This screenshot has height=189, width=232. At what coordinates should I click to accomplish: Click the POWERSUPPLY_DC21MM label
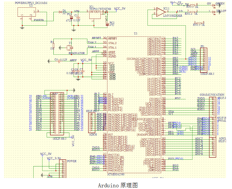pyautogui.click(x=31, y=3)
